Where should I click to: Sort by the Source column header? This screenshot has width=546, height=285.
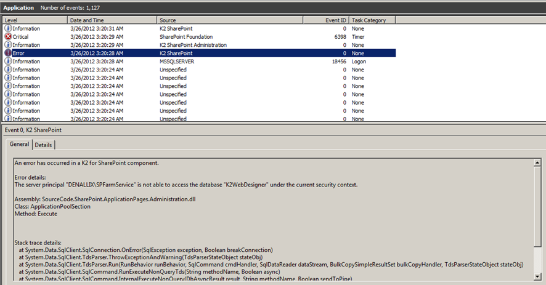click(x=230, y=20)
